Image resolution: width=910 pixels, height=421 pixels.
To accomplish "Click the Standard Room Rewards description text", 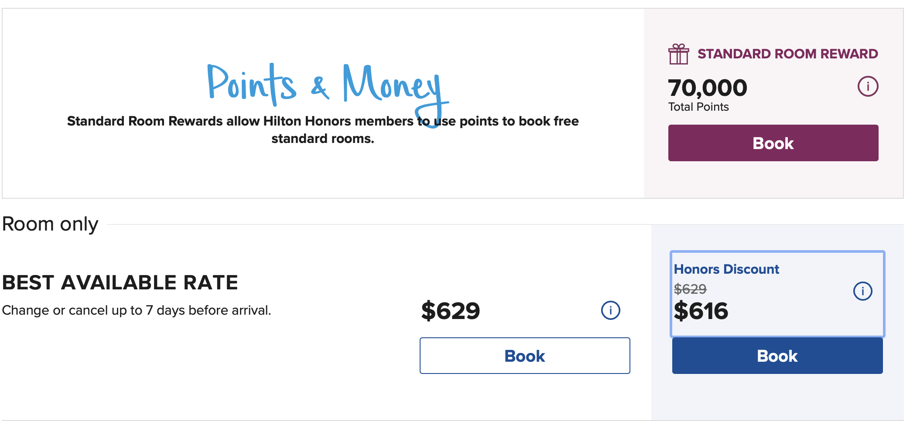I will (323, 129).
